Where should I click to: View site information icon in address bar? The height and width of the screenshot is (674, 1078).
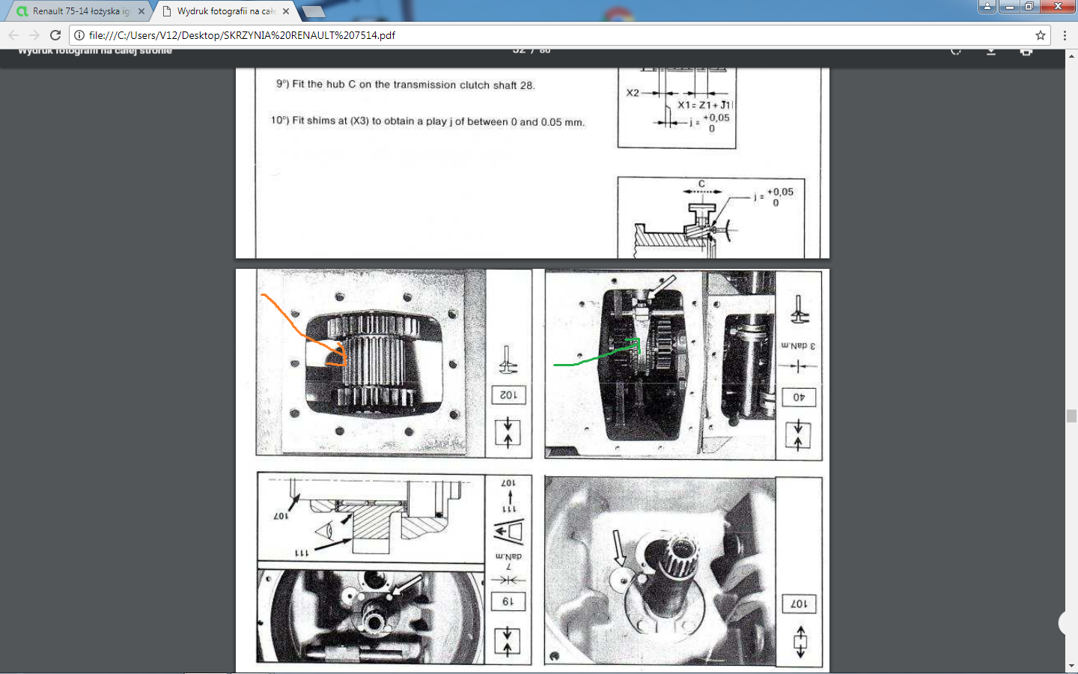point(79,35)
